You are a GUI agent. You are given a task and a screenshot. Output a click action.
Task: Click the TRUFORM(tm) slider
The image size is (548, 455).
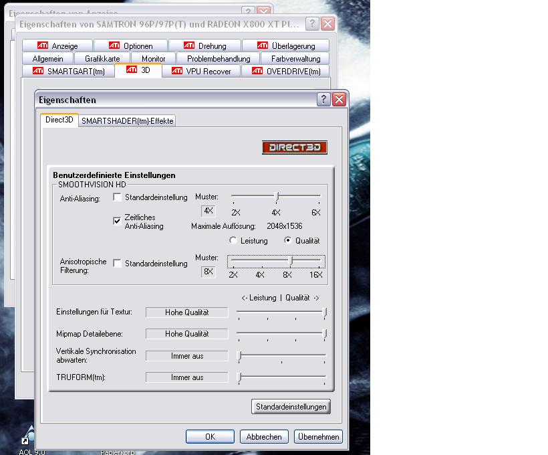pos(282,377)
